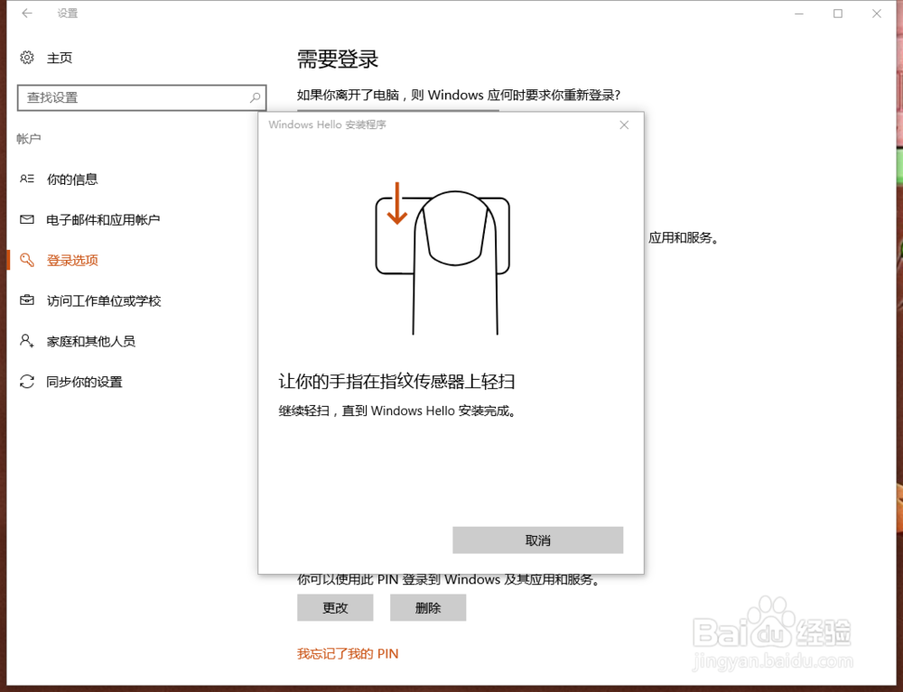Focus the 查找设置 search field
This screenshot has height=692, width=903.
[142, 97]
